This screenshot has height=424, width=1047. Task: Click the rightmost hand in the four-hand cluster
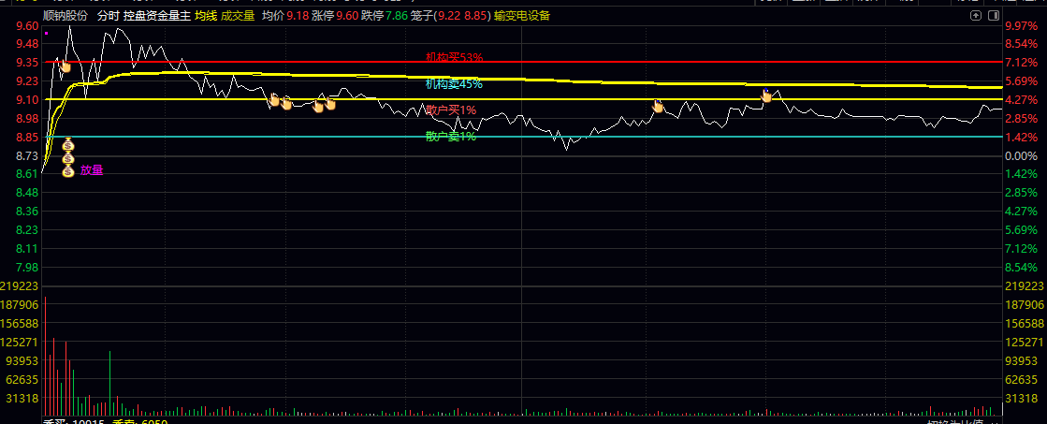tap(329, 103)
